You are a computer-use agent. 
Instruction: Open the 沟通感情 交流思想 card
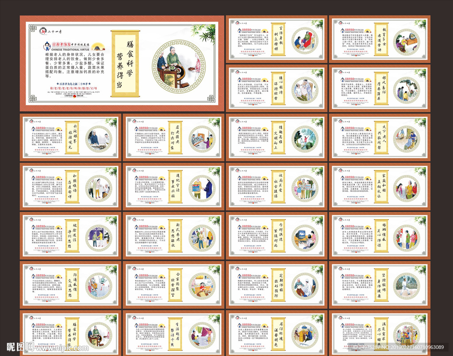[x=70, y=285]
